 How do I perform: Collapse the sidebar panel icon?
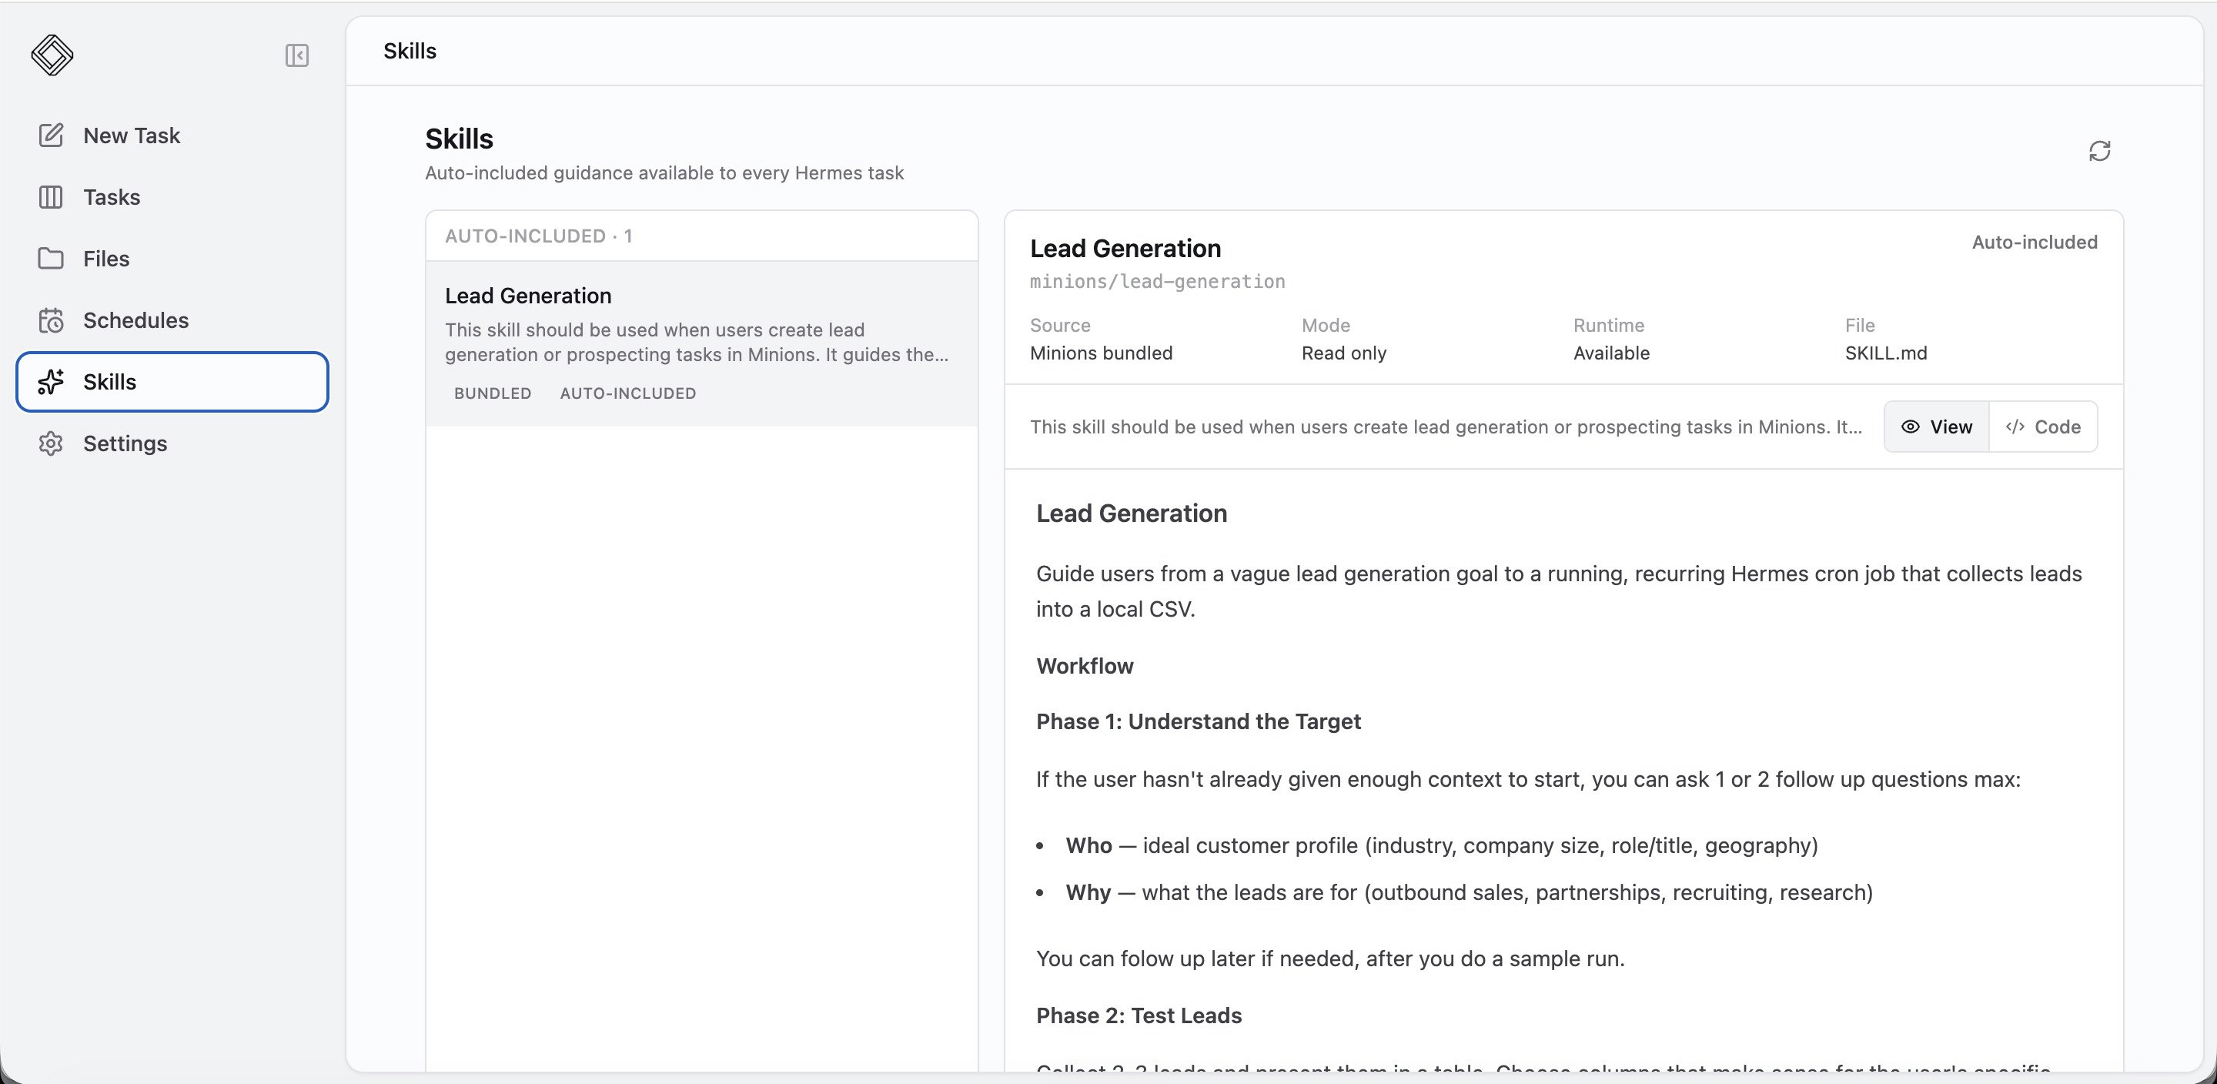point(297,56)
